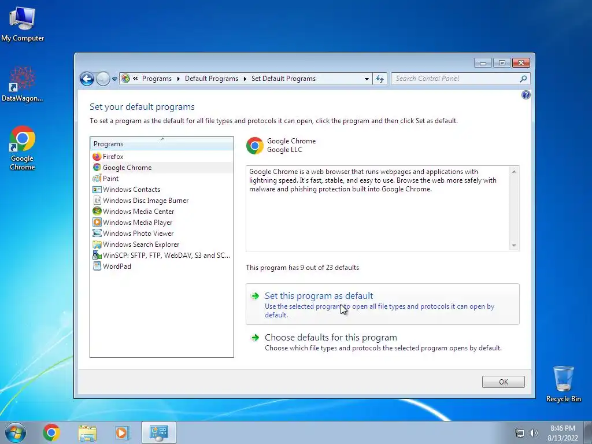Refresh the address bar view

(380, 79)
